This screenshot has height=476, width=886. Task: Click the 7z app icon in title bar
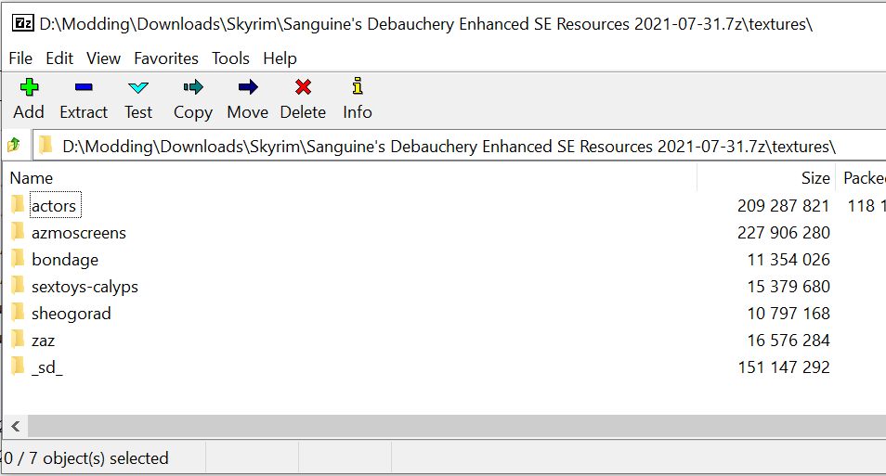(23, 23)
